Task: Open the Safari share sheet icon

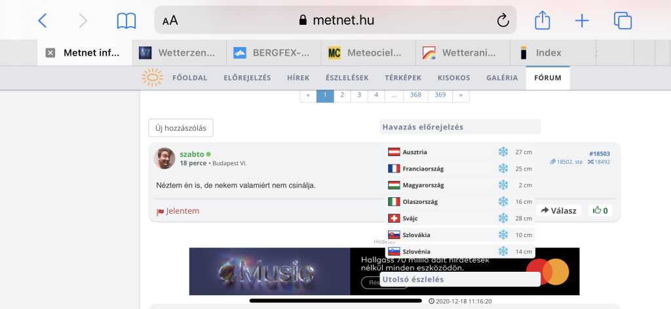Action: point(542,21)
